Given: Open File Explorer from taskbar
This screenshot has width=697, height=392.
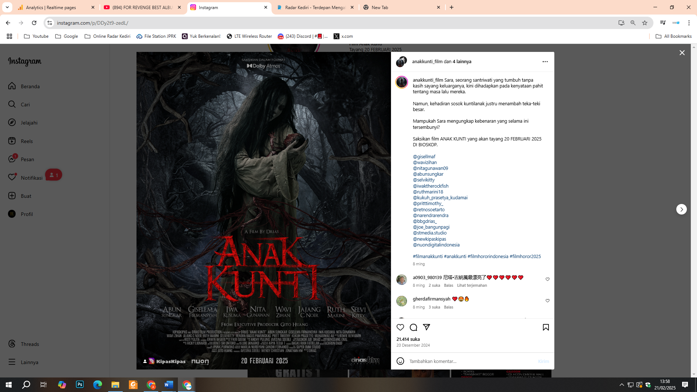Looking at the screenshot, I should coord(115,385).
